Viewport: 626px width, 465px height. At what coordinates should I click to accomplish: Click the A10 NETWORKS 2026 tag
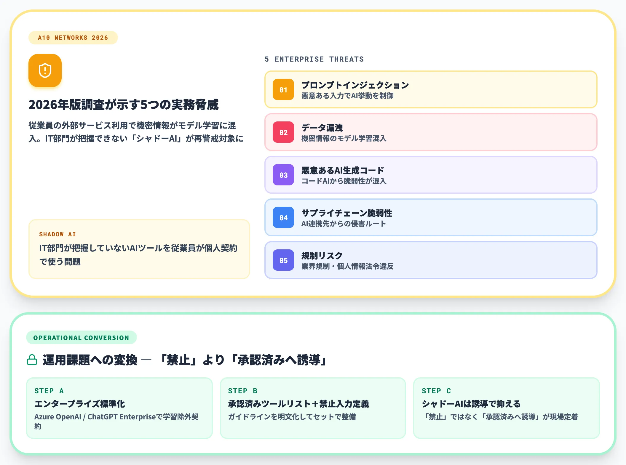pos(73,38)
